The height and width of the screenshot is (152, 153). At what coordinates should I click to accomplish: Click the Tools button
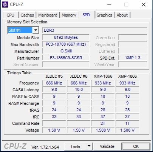point(75,146)
